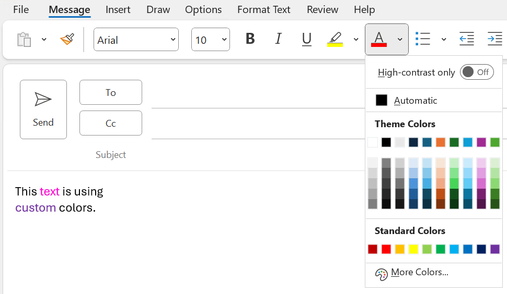Viewport: 507px width, 294px height.
Task: Switch to the Format Text tab
Action: point(264,10)
